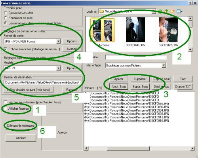Viewport: 198px width, 158px height.
Task: Select the DSCF0909.JPG row in file list
Action: pos(126,114)
